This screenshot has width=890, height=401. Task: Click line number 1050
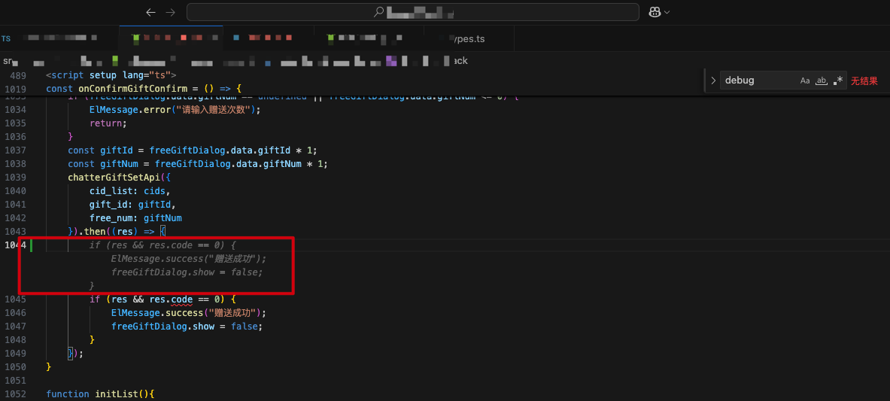tap(16, 367)
